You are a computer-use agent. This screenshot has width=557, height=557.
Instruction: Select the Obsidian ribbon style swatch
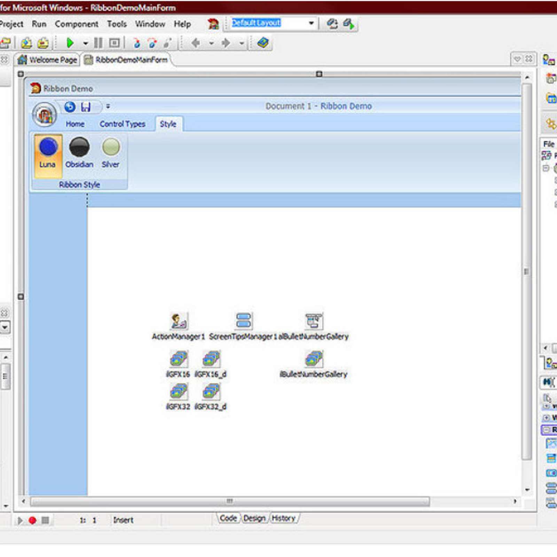[x=79, y=148]
